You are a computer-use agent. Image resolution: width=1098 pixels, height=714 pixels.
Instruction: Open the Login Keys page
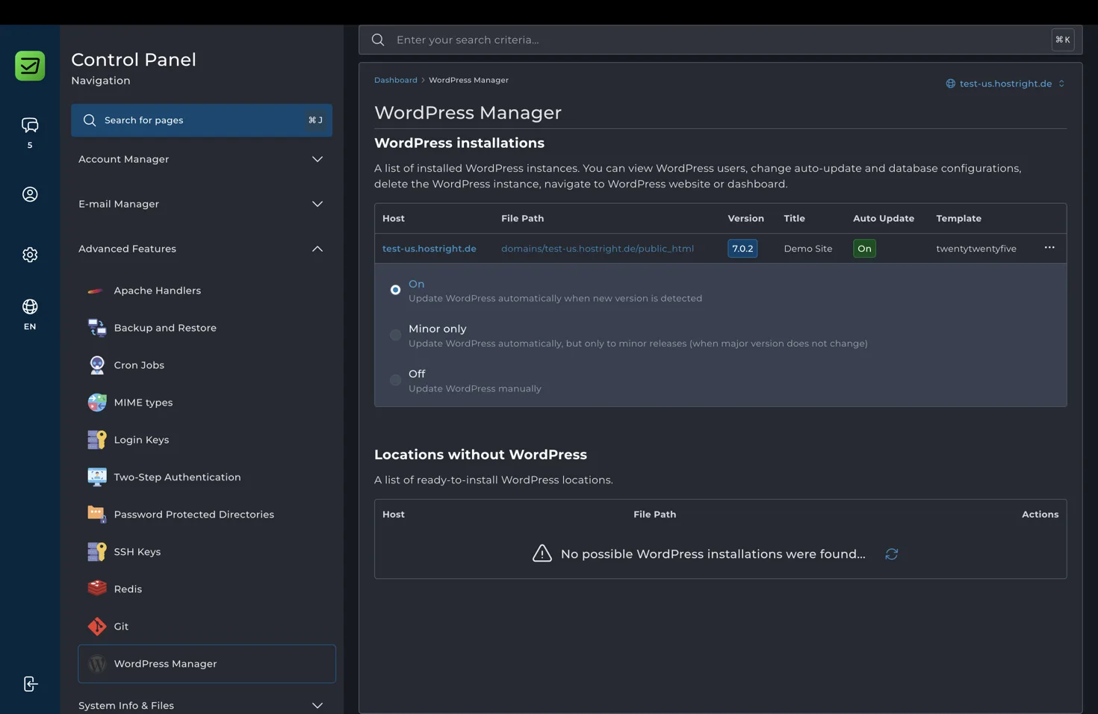pyautogui.click(x=141, y=440)
